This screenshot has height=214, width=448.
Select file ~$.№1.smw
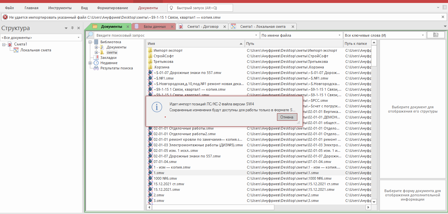[x=163, y=78]
